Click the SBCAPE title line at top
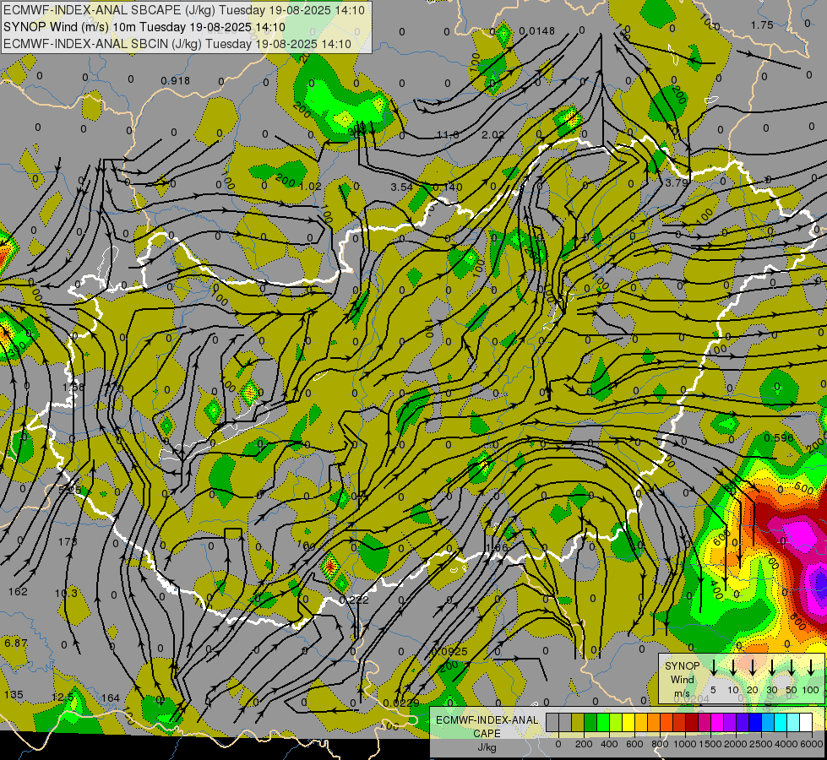The image size is (827, 760). [x=184, y=10]
